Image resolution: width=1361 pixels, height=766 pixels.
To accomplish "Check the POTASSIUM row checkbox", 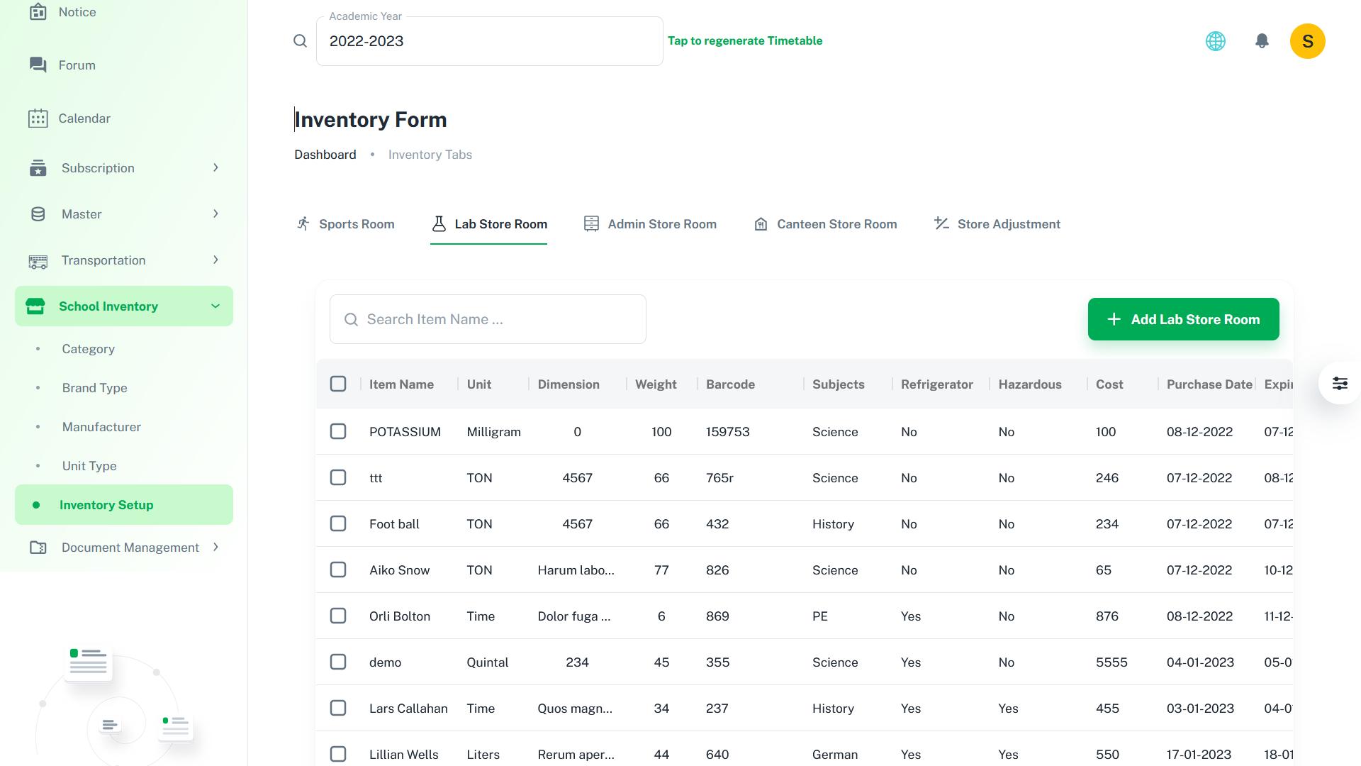I will [x=338, y=432].
